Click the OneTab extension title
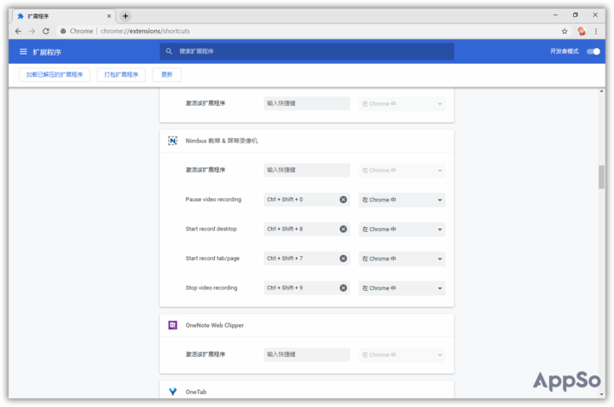This screenshot has width=614, height=407. pos(196,392)
